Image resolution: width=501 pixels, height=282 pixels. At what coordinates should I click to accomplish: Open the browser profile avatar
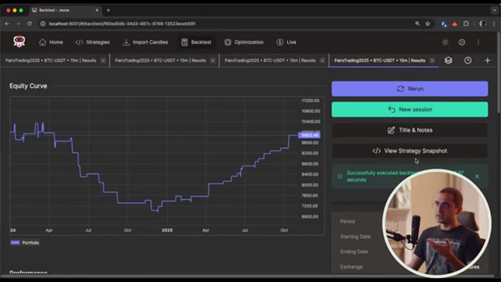tap(482, 23)
